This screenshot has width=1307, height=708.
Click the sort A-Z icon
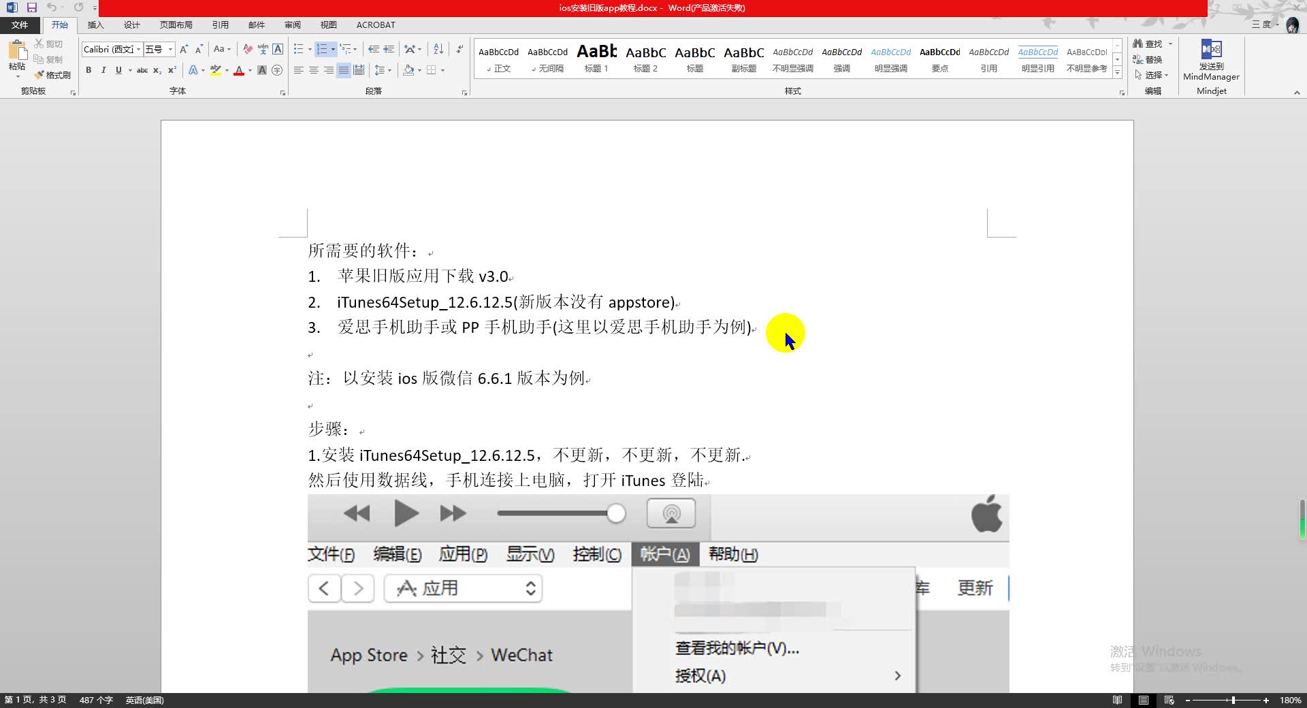[x=438, y=49]
